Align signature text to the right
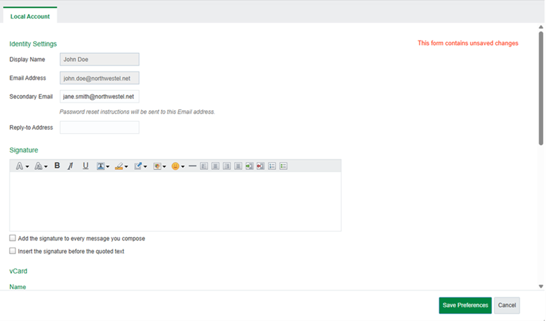 226,166
